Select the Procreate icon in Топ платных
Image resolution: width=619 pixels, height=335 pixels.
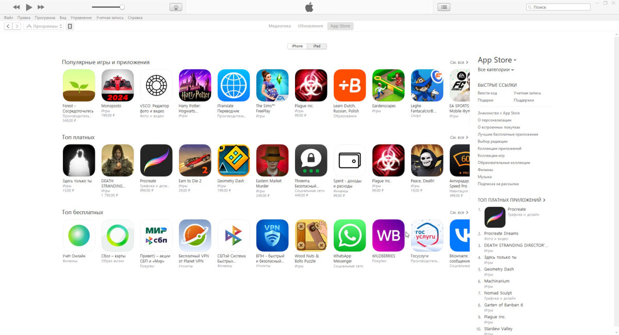[156, 160]
